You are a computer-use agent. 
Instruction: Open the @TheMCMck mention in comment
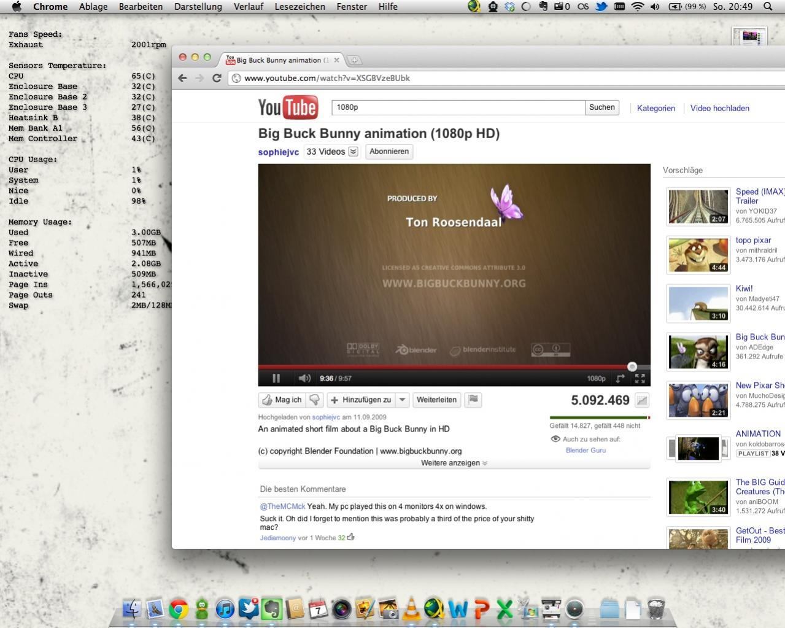point(282,506)
